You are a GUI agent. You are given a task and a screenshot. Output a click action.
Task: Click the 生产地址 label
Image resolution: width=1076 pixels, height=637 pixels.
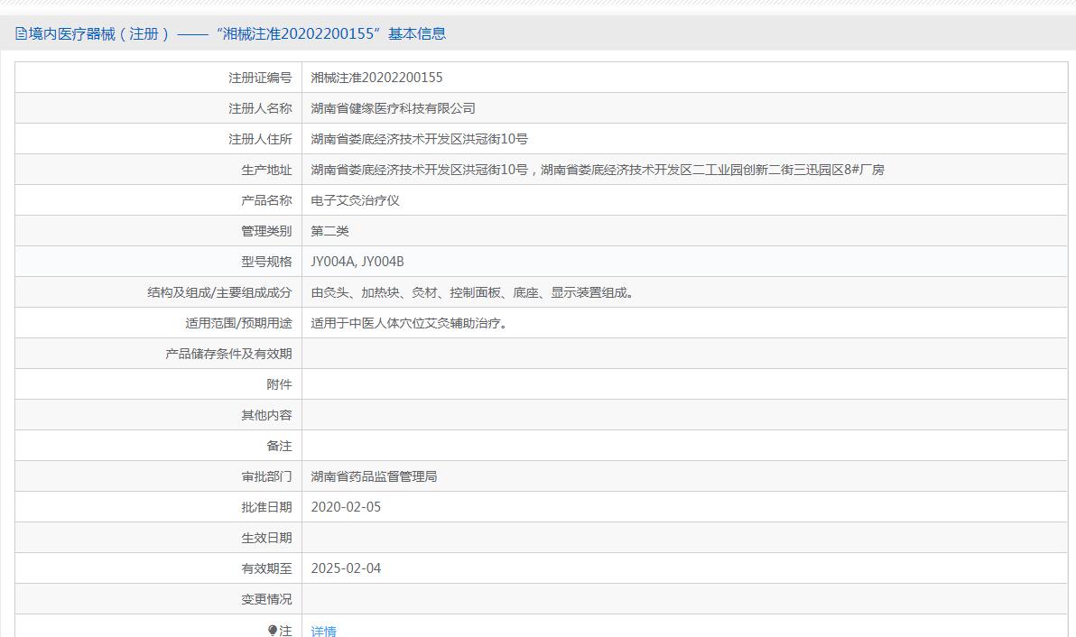coord(266,170)
